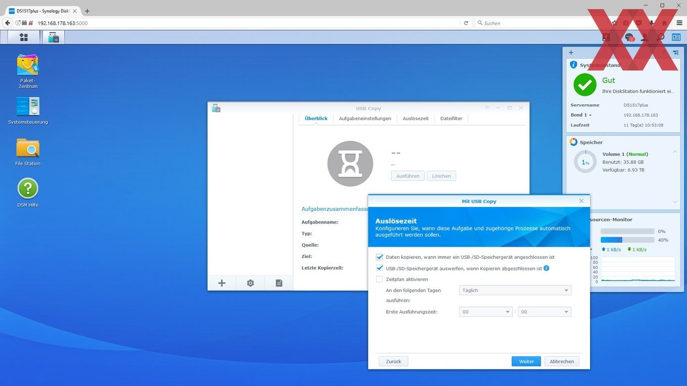This screenshot has height=386, width=687.
Task: Click the green Gut status checkmark
Action: 584,85
